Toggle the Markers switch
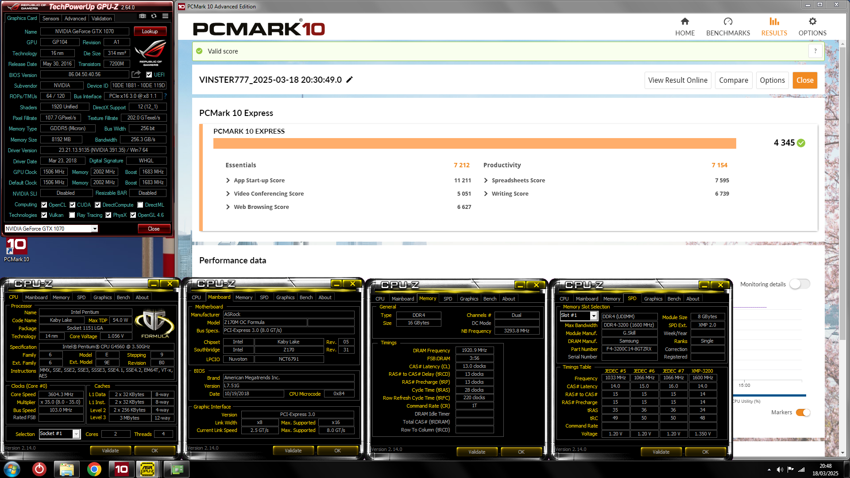 tap(803, 412)
